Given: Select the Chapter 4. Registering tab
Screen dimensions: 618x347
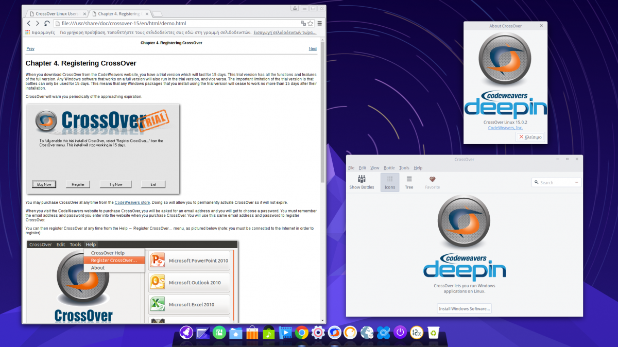Looking at the screenshot, I should [120, 13].
